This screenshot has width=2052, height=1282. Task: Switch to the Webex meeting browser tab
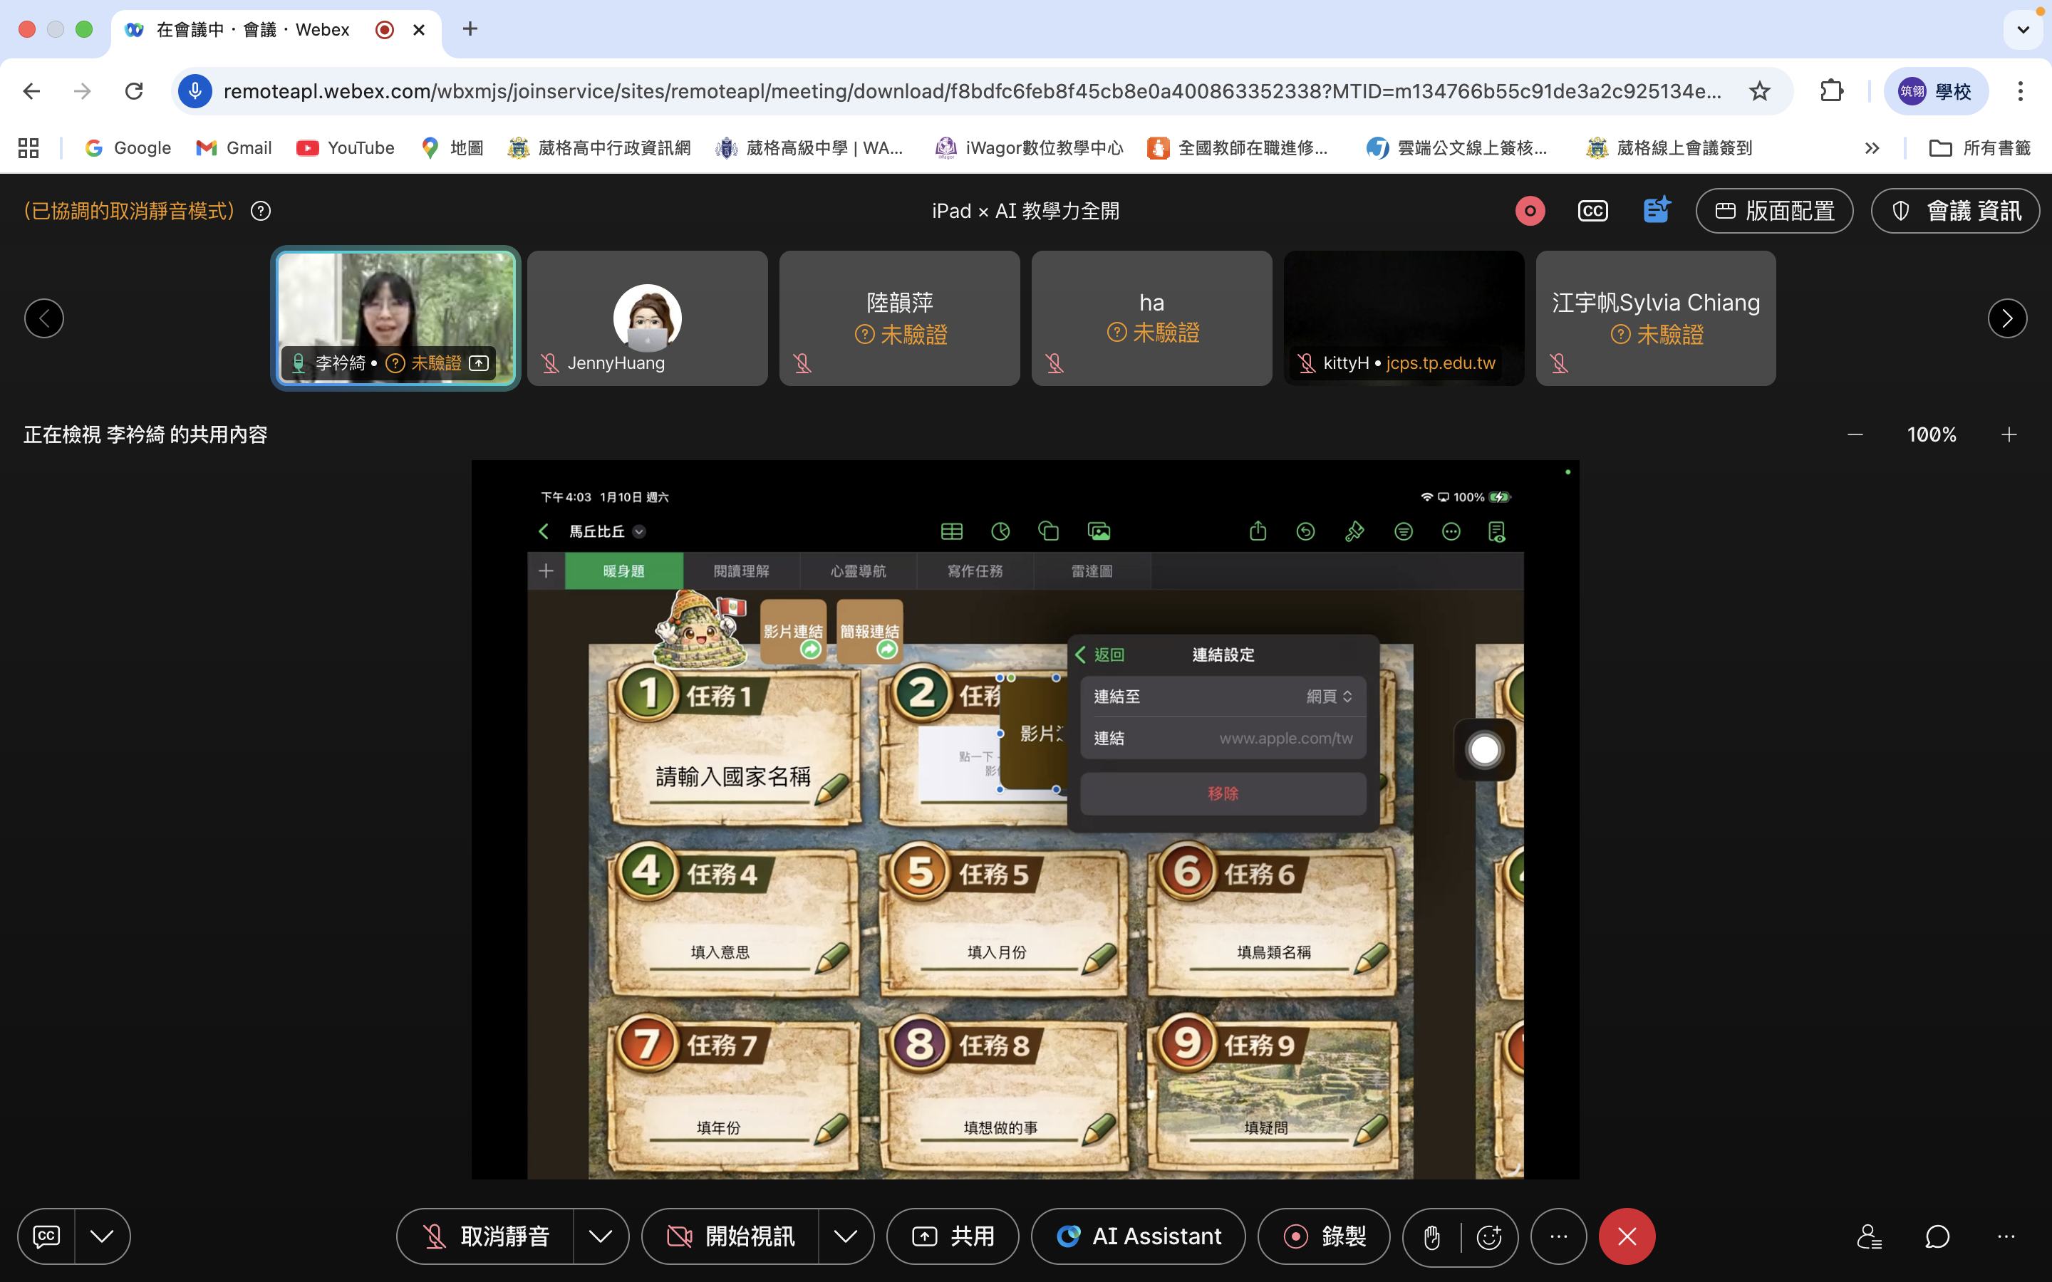[x=254, y=30]
